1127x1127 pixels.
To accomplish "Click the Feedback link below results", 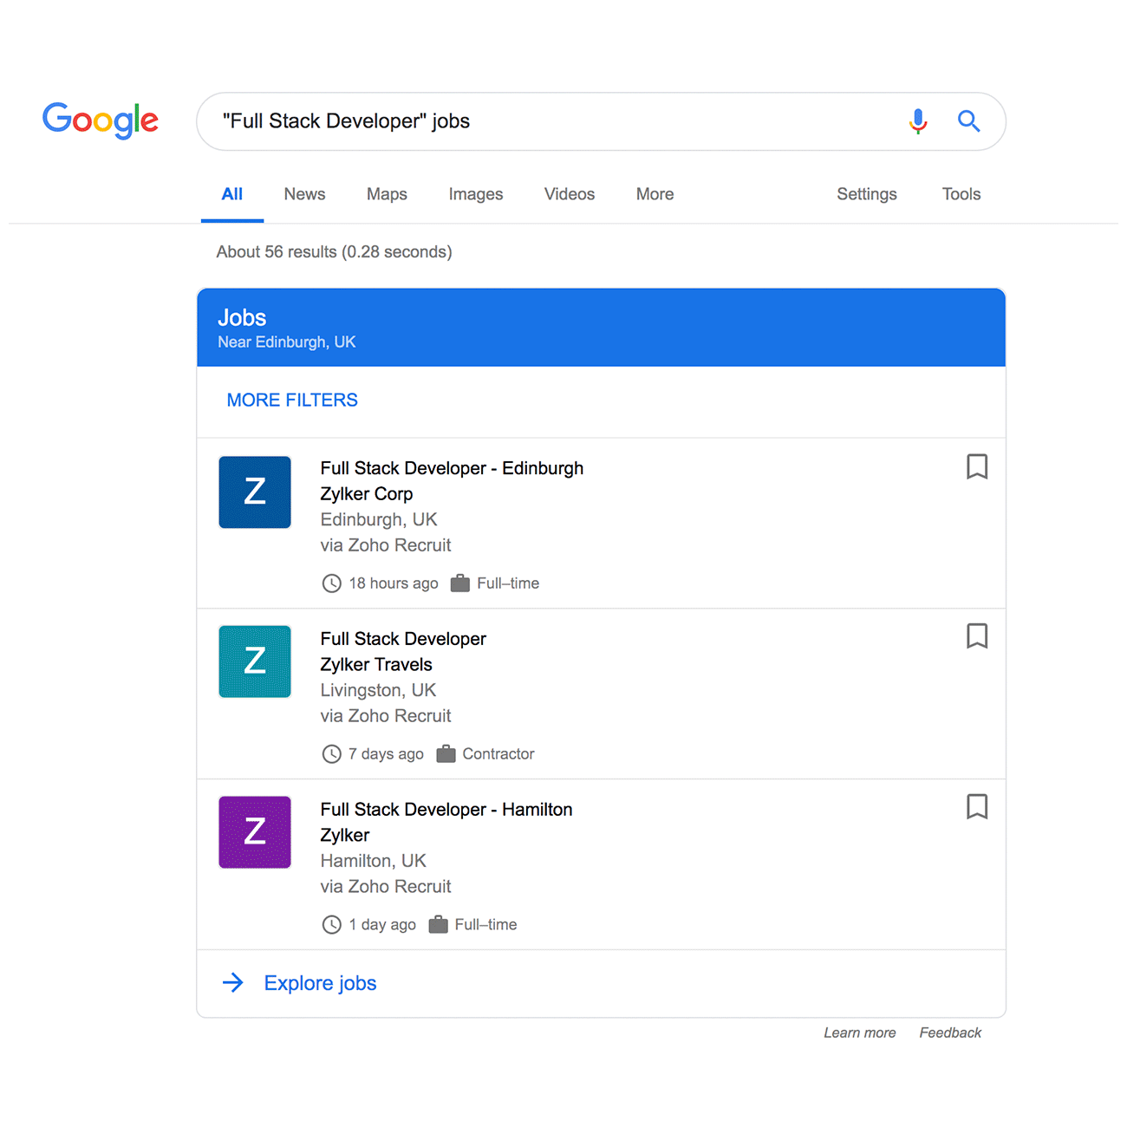I will coord(950,1033).
